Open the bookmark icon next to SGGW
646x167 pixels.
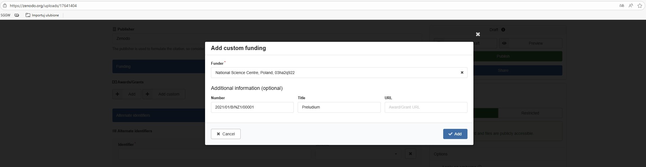pyautogui.click(x=17, y=15)
